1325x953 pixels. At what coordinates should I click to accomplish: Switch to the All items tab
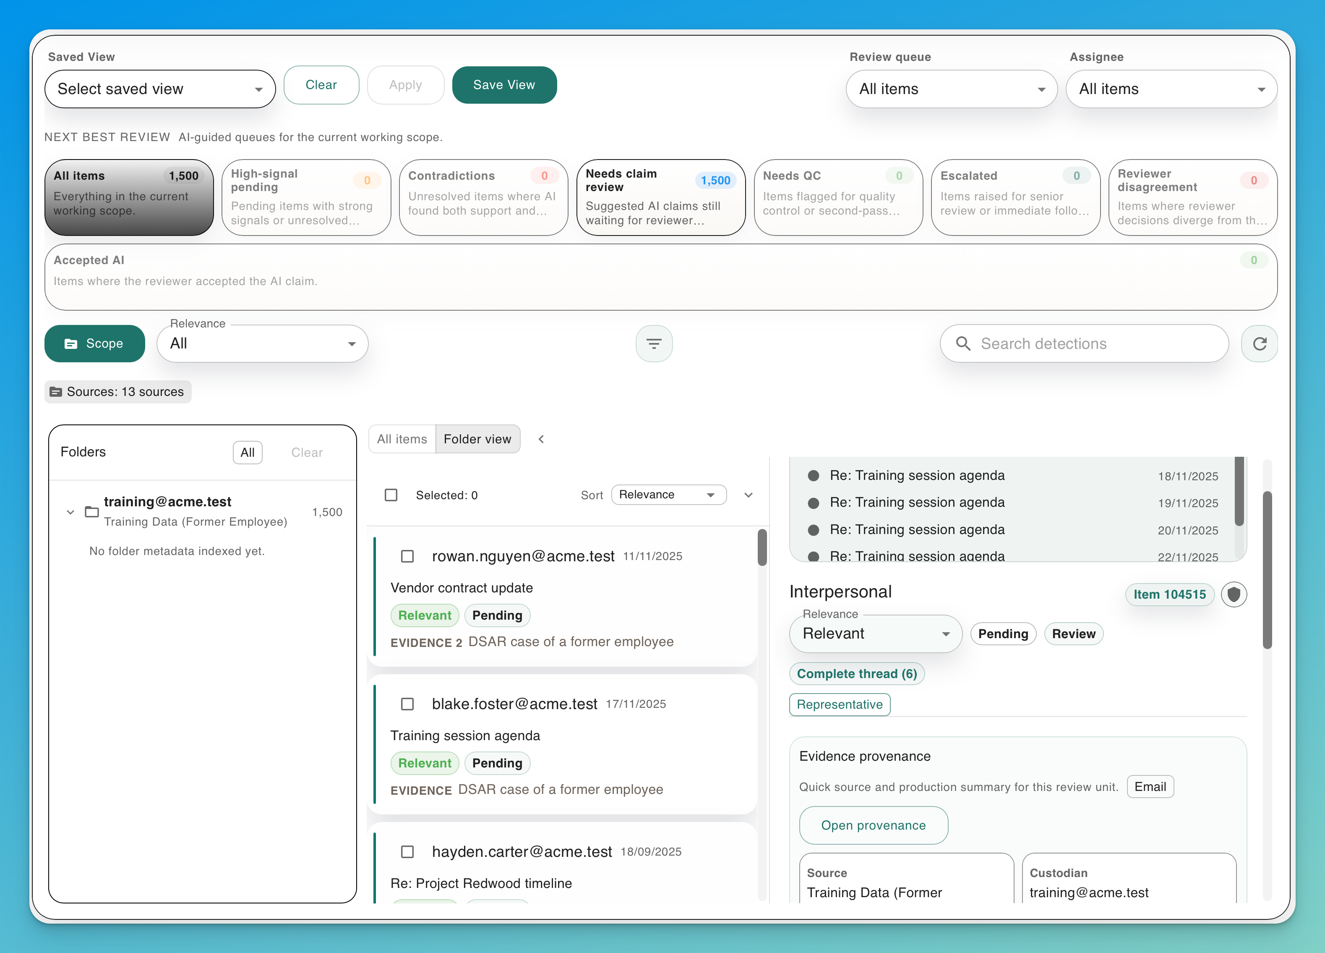pos(402,438)
